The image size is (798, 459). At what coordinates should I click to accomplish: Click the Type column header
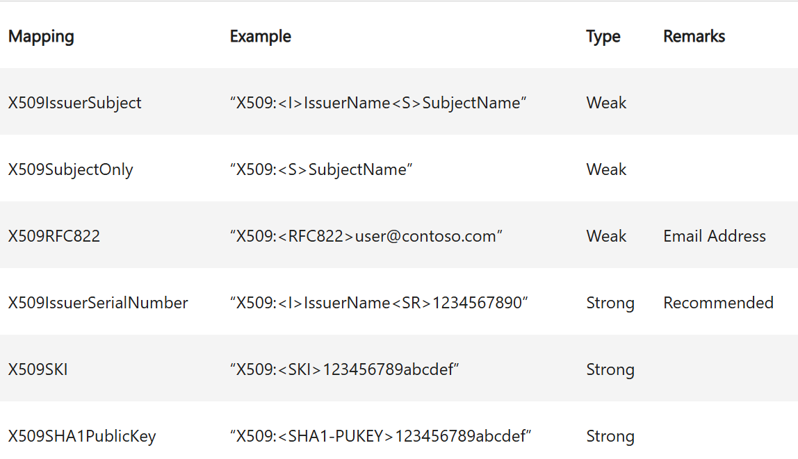click(603, 37)
